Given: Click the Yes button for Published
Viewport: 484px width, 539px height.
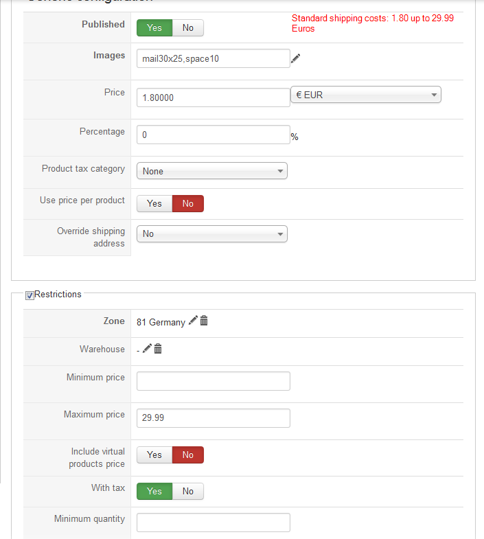Looking at the screenshot, I should [154, 27].
